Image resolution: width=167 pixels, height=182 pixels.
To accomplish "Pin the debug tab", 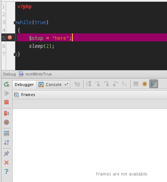I will (6, 154).
